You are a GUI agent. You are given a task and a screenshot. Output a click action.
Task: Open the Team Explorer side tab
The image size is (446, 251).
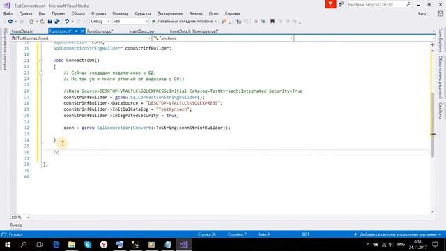point(440,40)
